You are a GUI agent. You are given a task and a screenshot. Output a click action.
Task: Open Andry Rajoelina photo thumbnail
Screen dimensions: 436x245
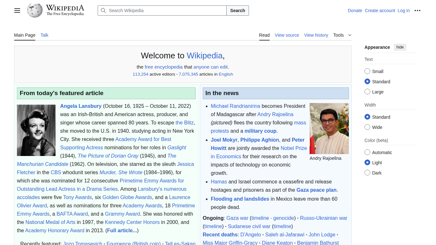pyautogui.click(x=329, y=128)
